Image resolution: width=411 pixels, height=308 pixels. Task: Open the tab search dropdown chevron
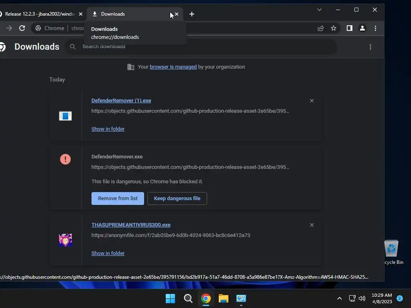(319, 10)
